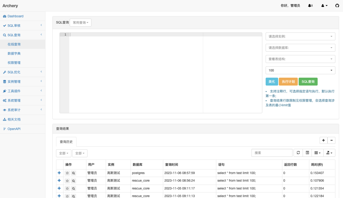The height and width of the screenshot is (198, 343).
Task: Star the 08:56:24 query row
Action: (x=67, y=181)
